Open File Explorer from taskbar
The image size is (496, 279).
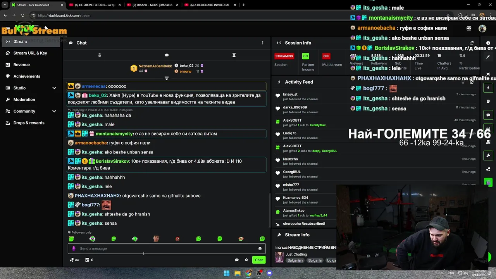(238, 273)
